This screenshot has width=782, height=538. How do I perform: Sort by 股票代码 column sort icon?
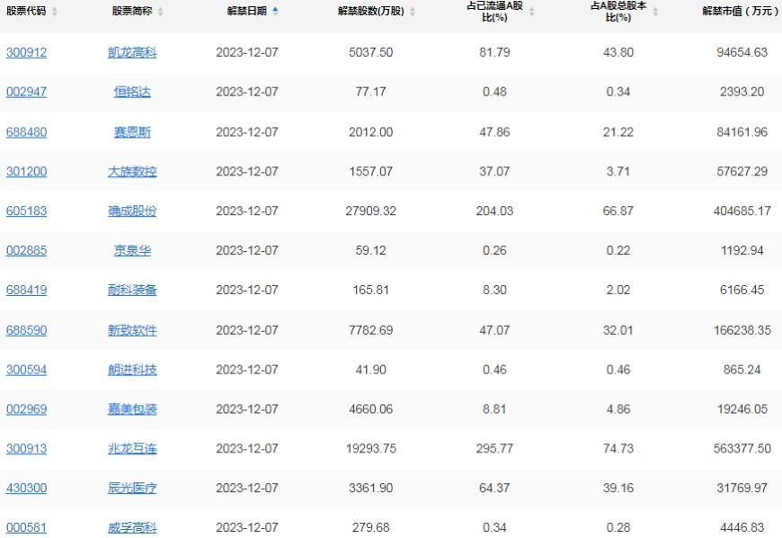click(x=55, y=11)
